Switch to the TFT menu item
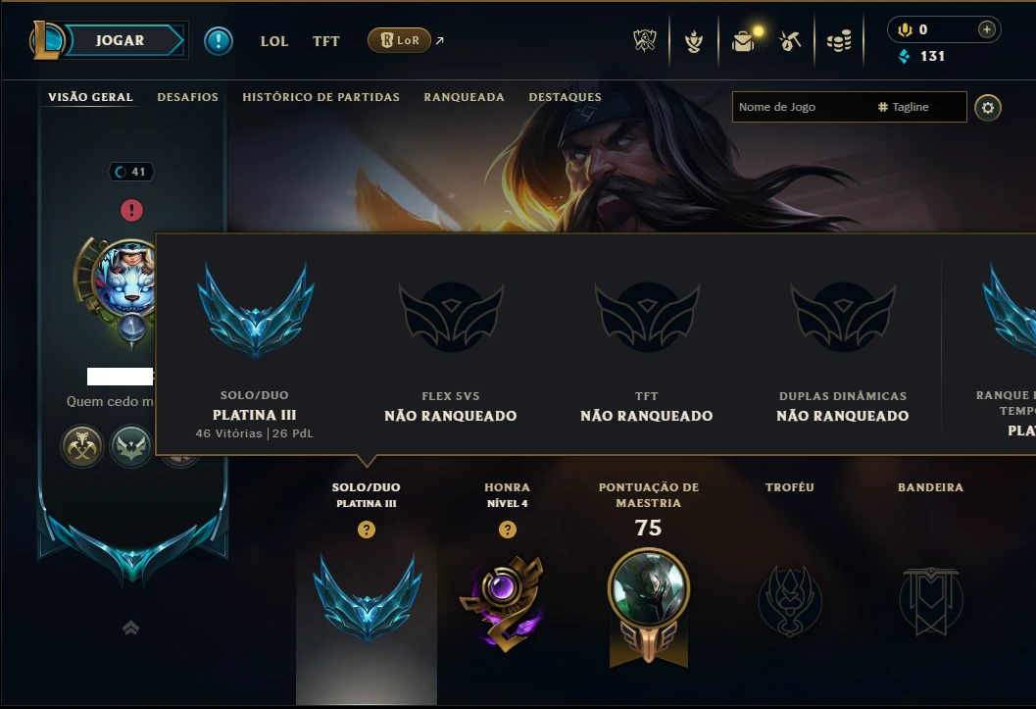The width and height of the screenshot is (1036, 709). [x=325, y=41]
